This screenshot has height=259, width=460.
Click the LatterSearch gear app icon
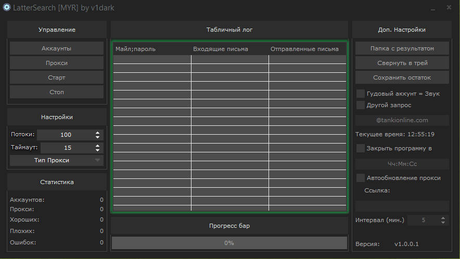pos(7,7)
